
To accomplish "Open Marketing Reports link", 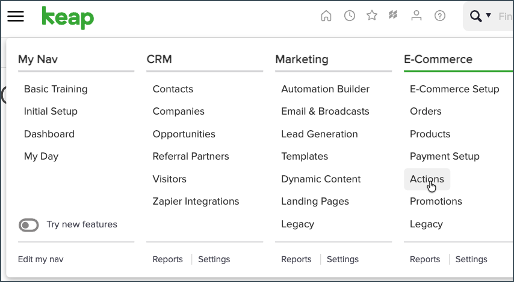I will pos(296,259).
